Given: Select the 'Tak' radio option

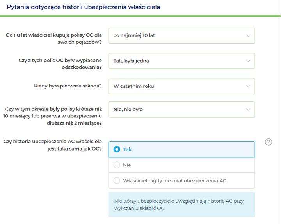Looking at the screenshot, I should [117, 149].
